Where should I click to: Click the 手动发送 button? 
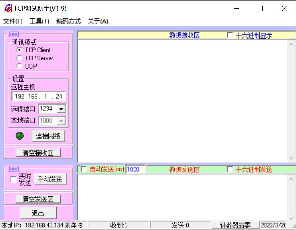50,179
